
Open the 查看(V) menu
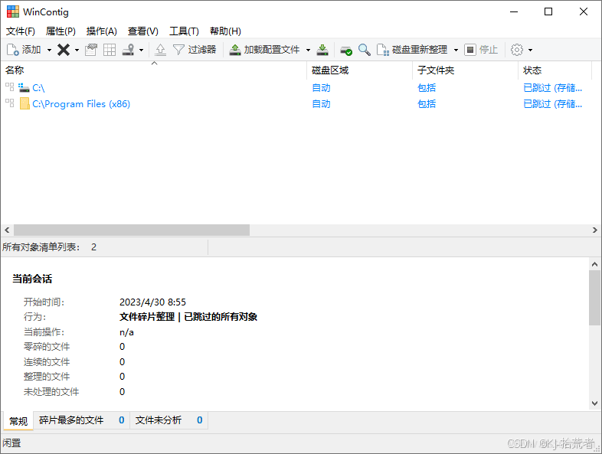pos(142,31)
